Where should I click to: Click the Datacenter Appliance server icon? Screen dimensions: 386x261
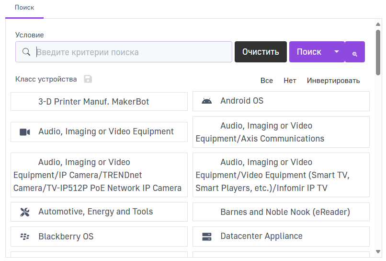[206, 237]
